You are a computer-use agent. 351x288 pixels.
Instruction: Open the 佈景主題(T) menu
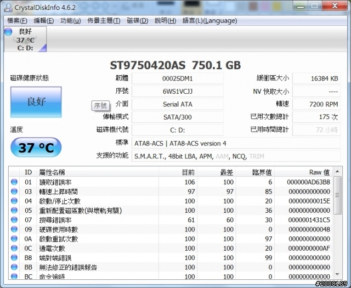[x=104, y=21]
